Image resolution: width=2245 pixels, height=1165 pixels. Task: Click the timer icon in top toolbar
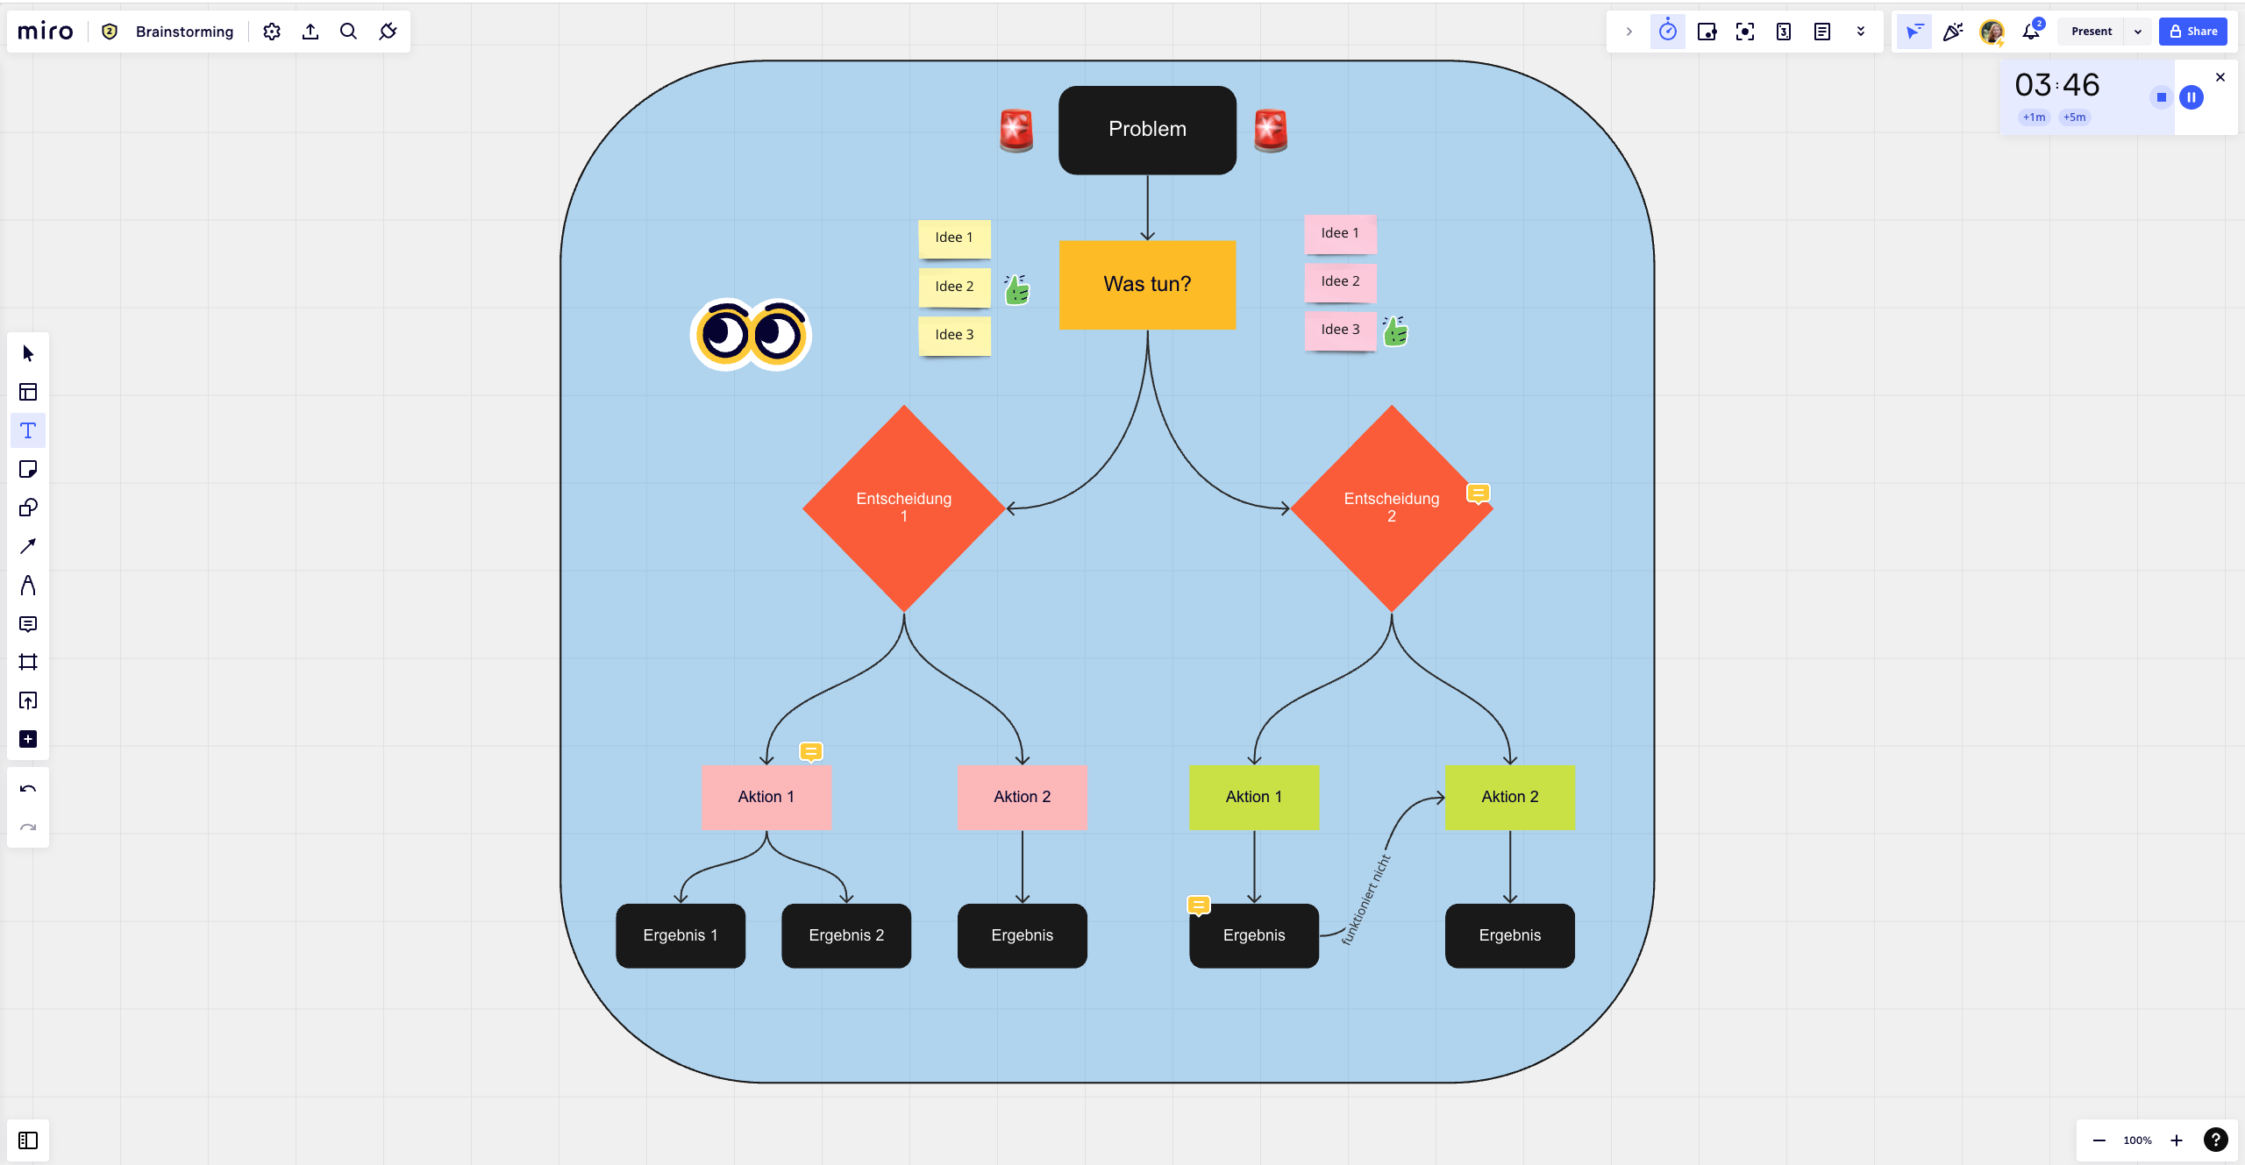(x=1667, y=32)
